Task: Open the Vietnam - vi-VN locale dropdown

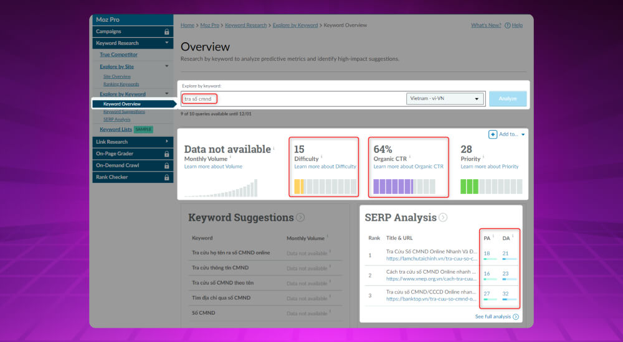Action: [445, 98]
